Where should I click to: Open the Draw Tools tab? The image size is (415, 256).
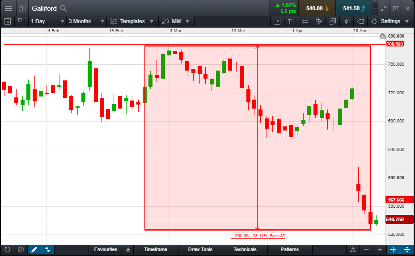point(200,249)
